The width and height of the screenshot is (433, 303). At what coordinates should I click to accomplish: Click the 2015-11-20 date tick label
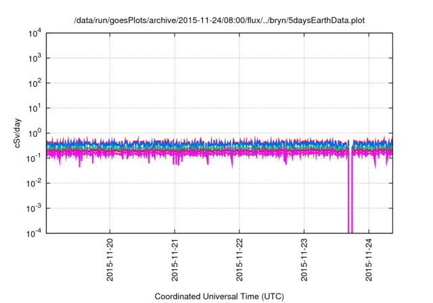(110, 260)
